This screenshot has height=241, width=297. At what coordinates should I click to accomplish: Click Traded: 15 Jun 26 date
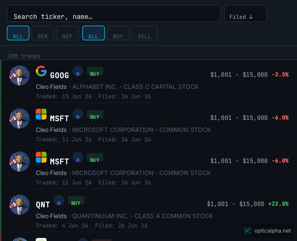pos(64,97)
